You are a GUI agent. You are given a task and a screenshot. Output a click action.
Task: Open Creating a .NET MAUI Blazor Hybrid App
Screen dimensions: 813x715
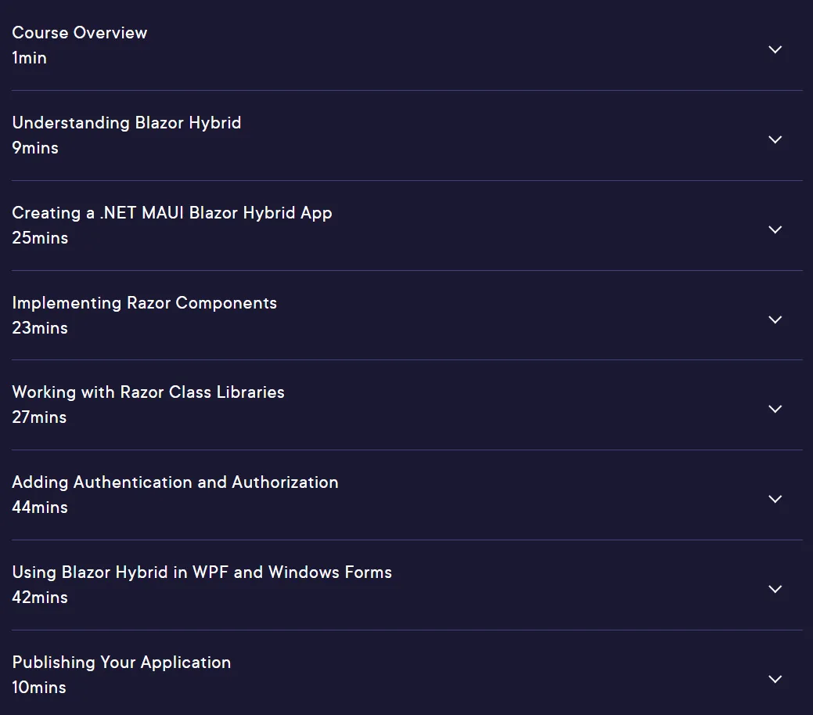coord(172,213)
